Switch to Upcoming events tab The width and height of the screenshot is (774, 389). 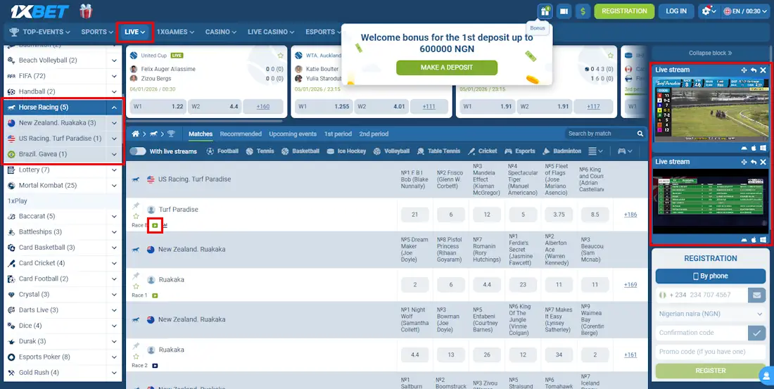click(293, 134)
